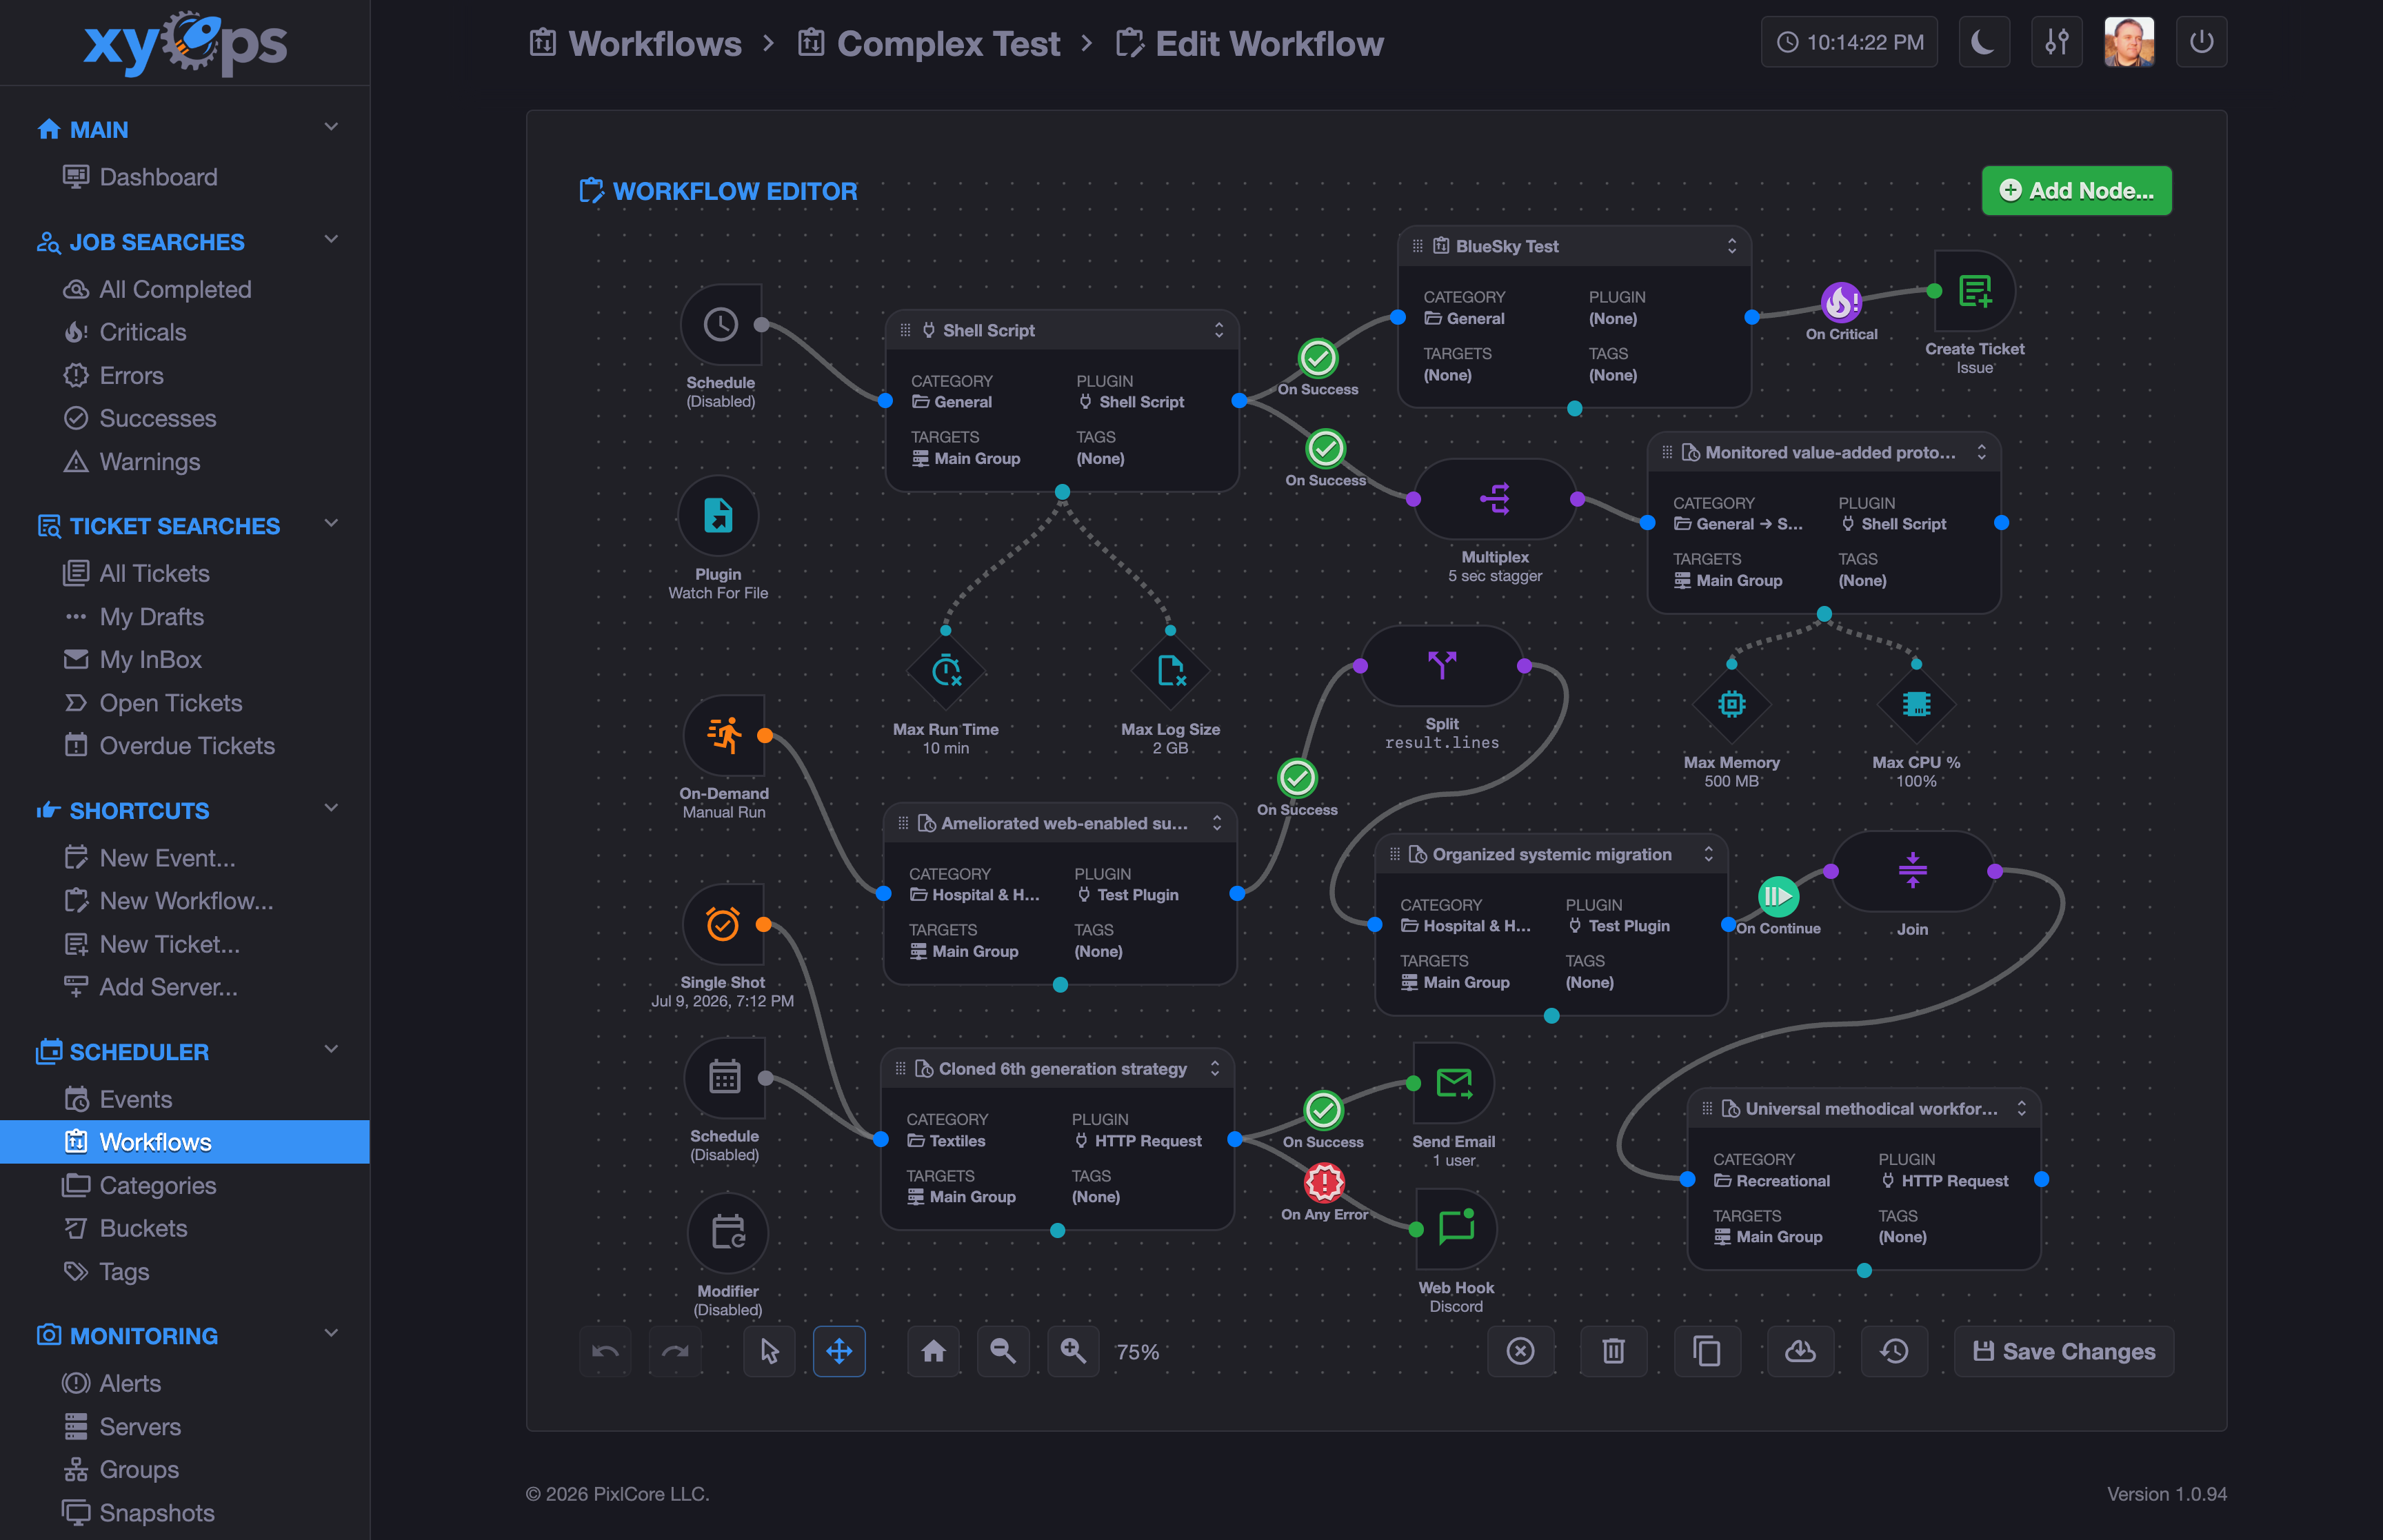Select Criticals in the sidebar
This screenshot has height=1540, width=2383.
point(185,332)
